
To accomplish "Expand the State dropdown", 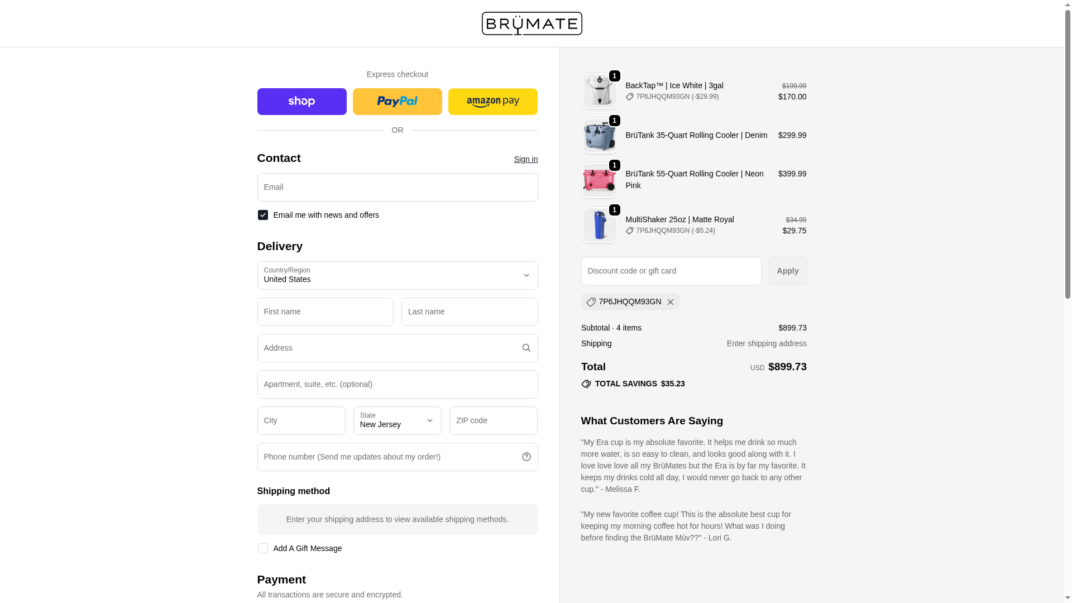I will (397, 420).
